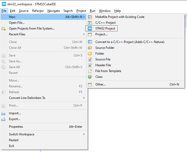Open the Source menu
This screenshot has width=187, height=152.
tap(24, 11)
